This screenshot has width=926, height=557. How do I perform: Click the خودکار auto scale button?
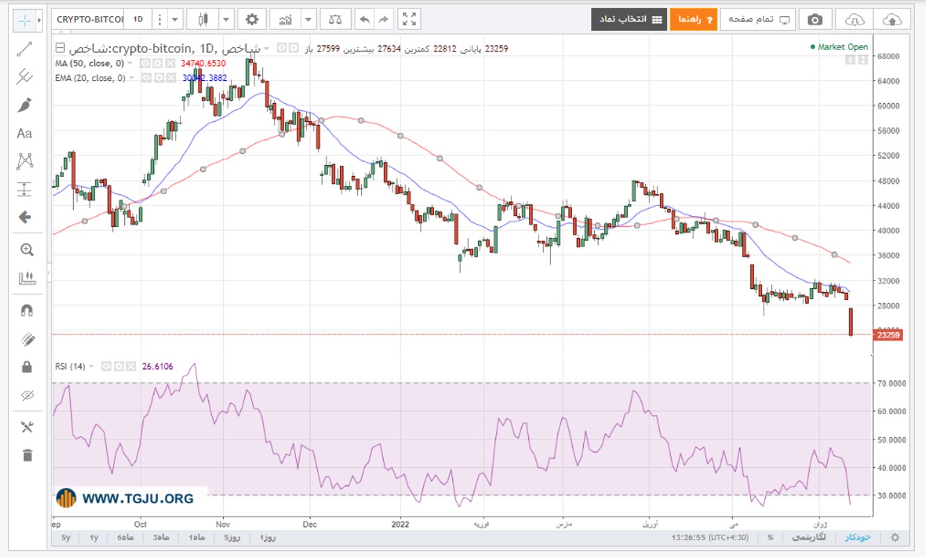[858, 538]
